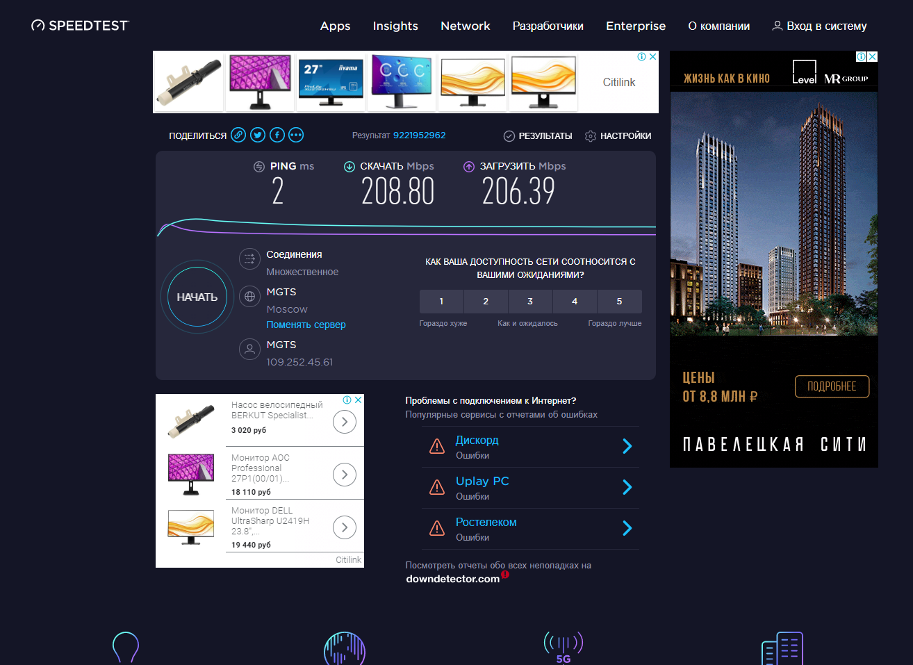913x665 pixels.
Task: Click ПОДРОБНЕЕ button in side ad
Action: click(832, 386)
